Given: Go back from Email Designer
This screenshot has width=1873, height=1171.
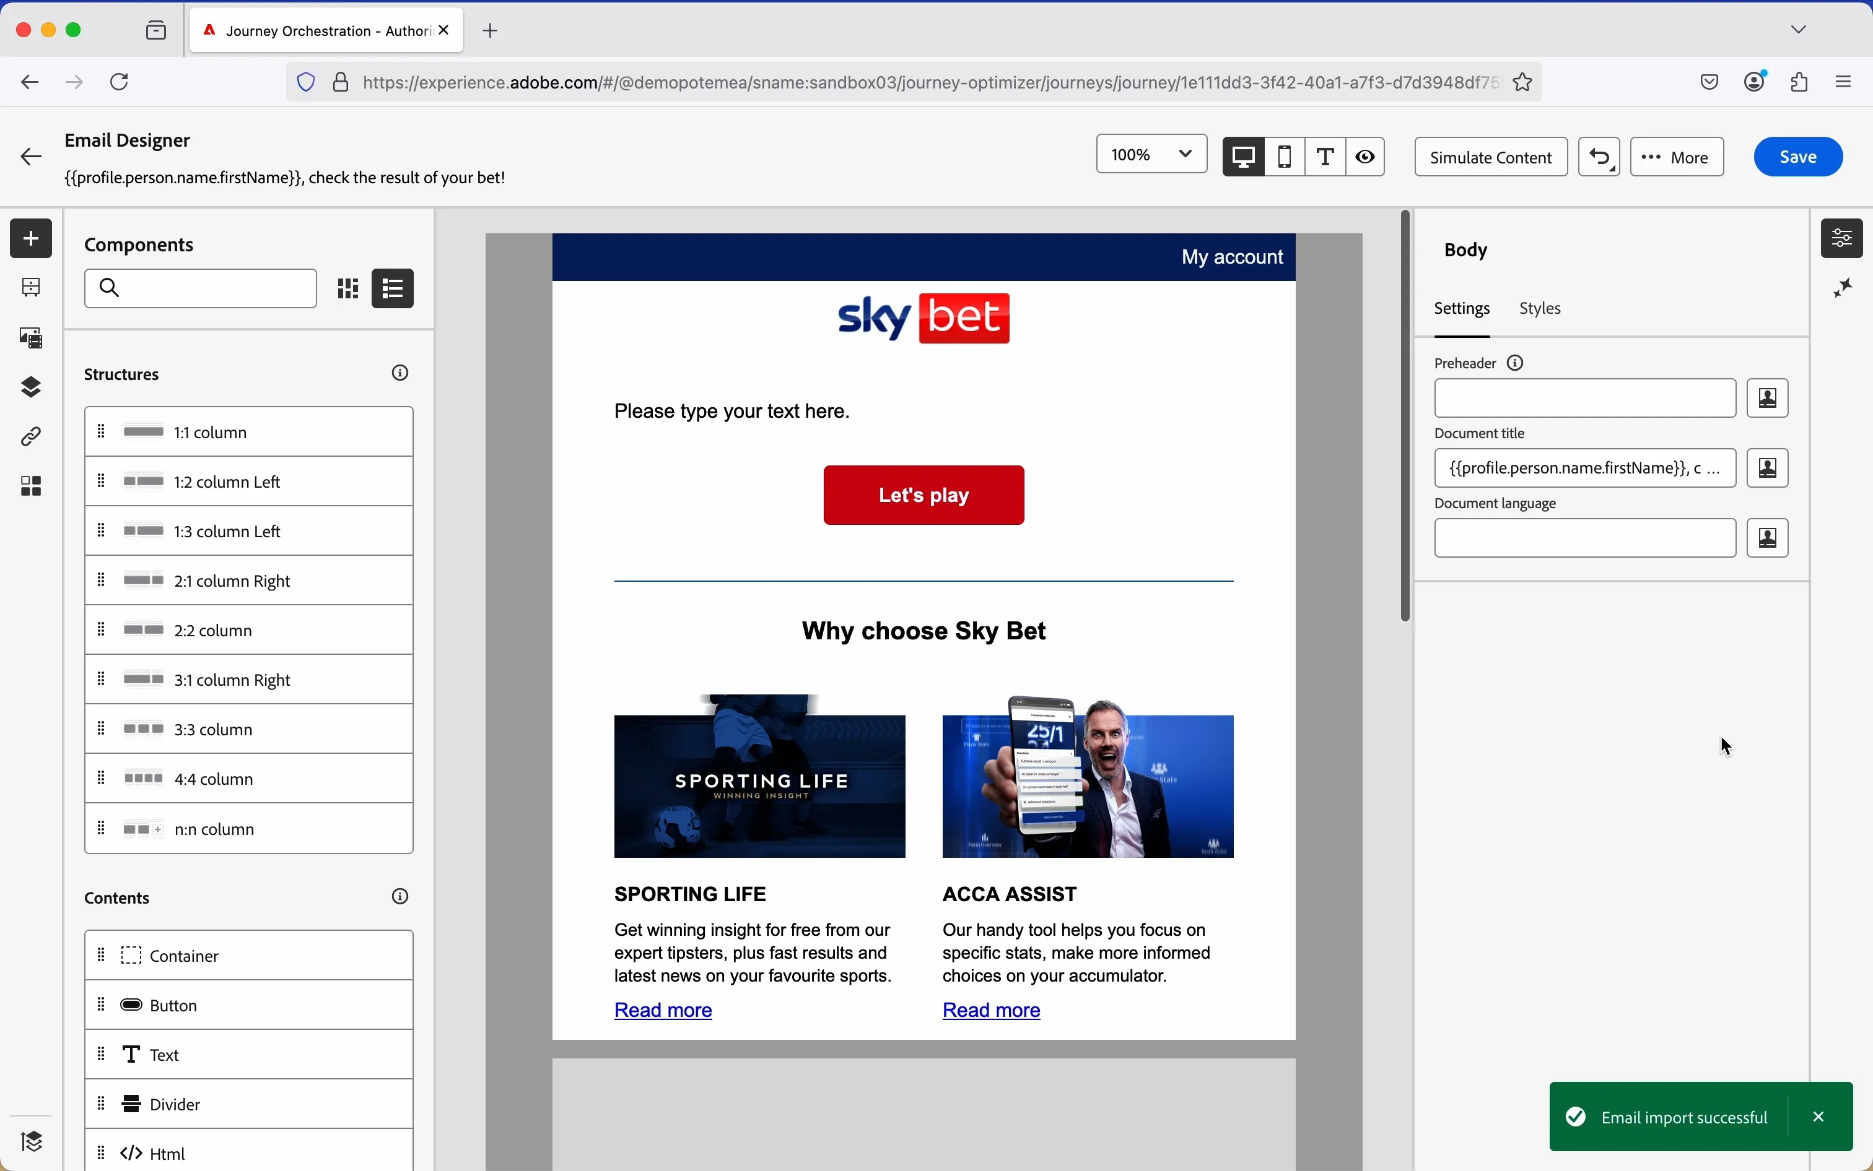Looking at the screenshot, I should [31, 157].
